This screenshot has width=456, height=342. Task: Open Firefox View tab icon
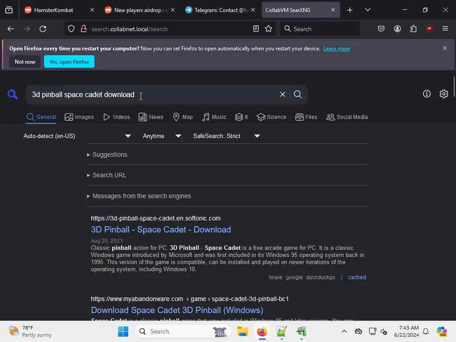point(9,10)
